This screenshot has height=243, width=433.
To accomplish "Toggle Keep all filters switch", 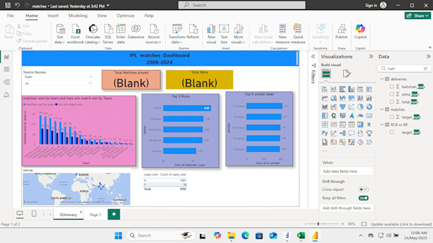I will coord(364,198).
